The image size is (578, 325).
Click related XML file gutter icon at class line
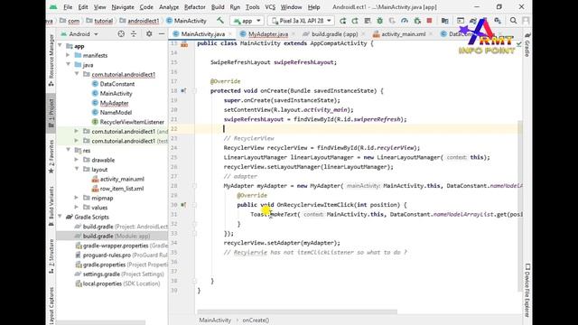[184, 44]
